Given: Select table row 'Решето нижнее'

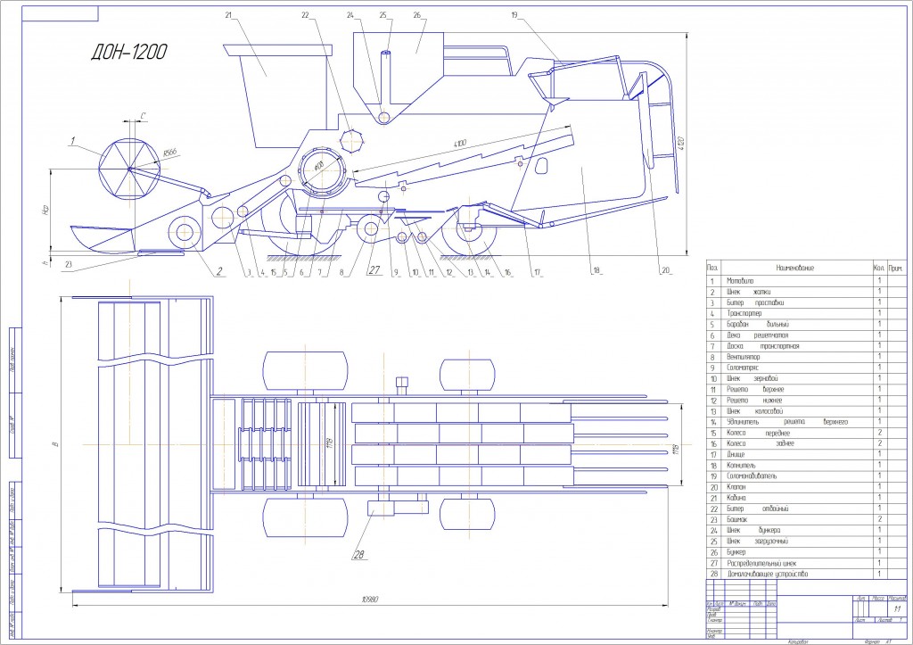Looking at the screenshot, I should point(806,401).
